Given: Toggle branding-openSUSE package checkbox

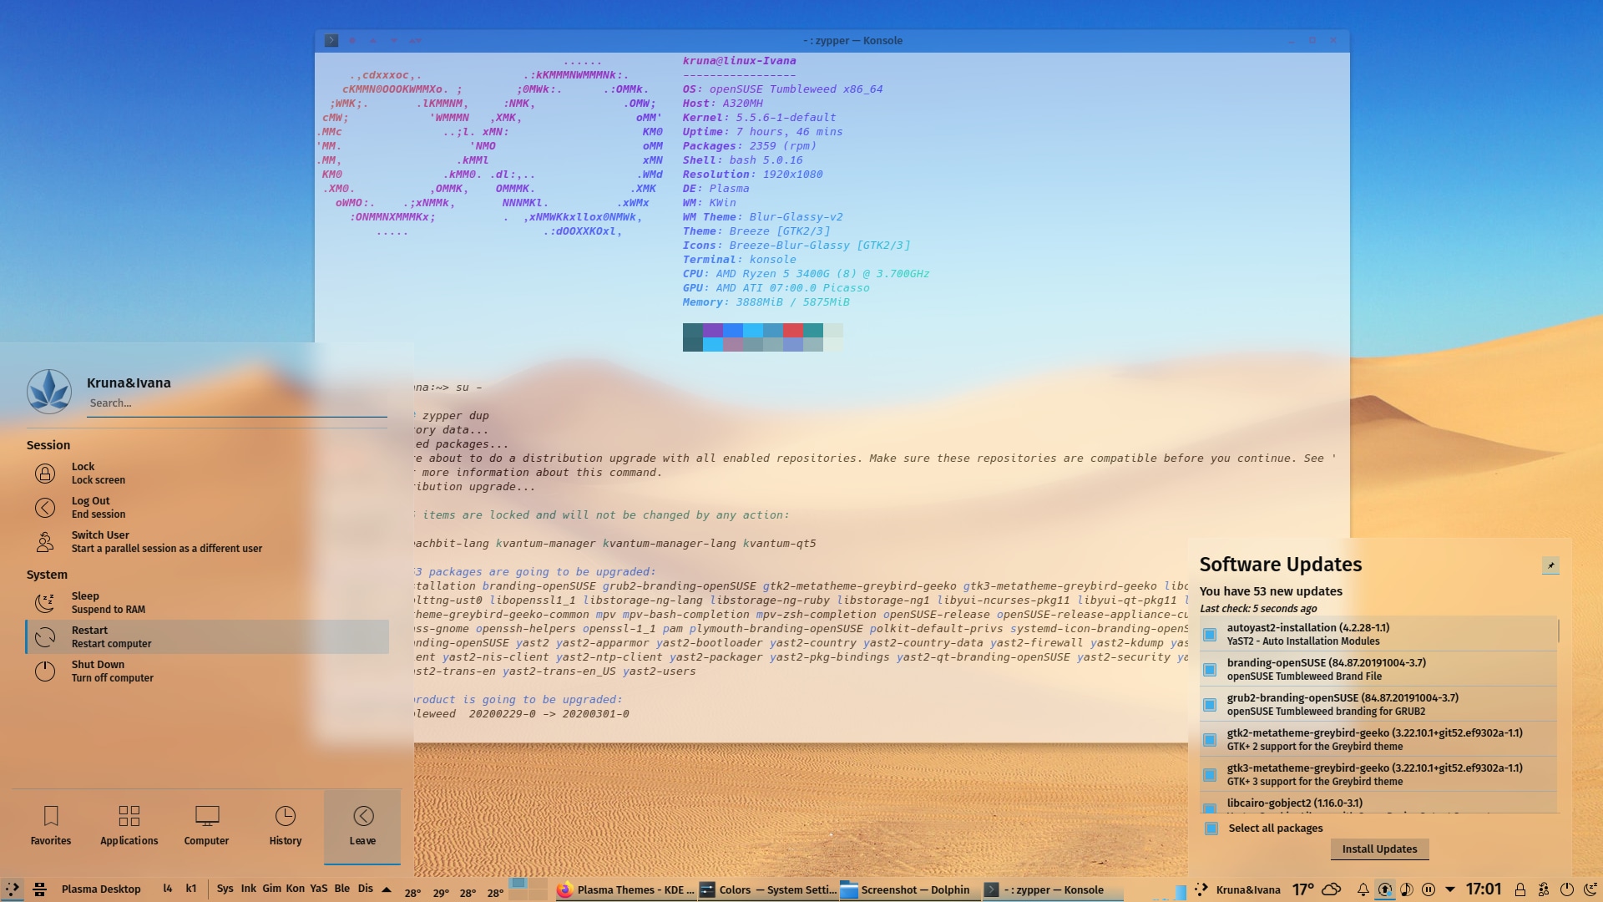Looking at the screenshot, I should pos(1210,670).
